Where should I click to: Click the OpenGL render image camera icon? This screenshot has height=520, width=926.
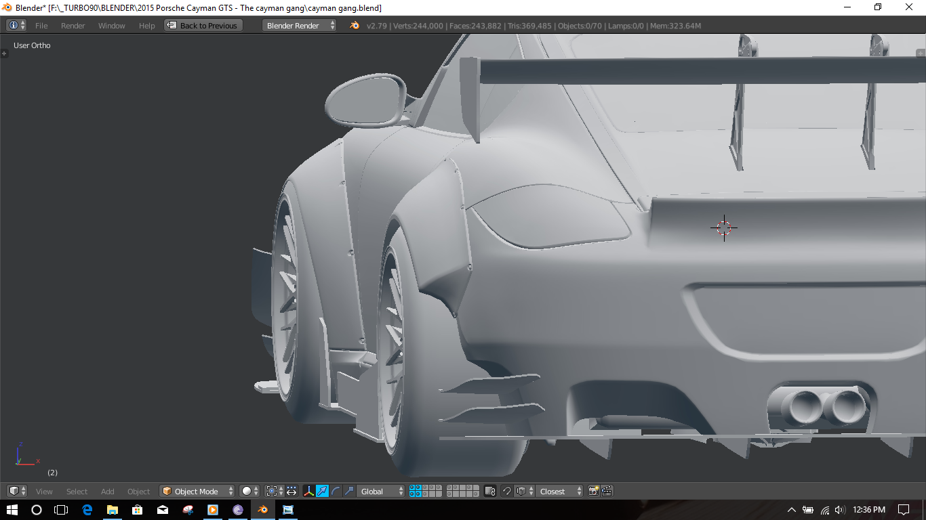594,491
